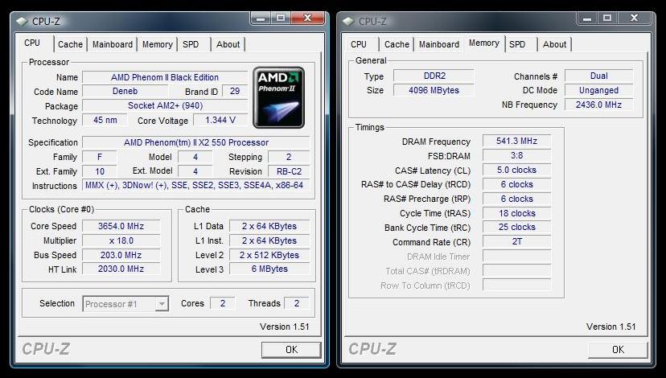Click the Bank Cycle Time value 25 clocks
Screen dimensions: 666x378
(x=517, y=228)
